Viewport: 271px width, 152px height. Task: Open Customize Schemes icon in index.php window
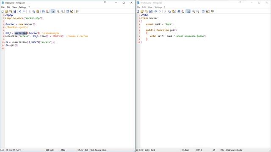(x=72, y=11)
